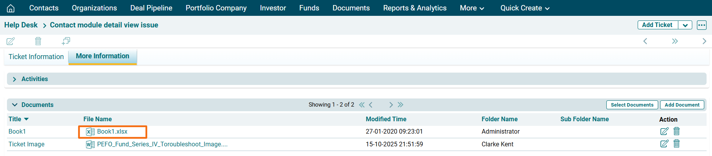Expand the Activities section
Screen dimensions: 712x156
(x=15, y=79)
